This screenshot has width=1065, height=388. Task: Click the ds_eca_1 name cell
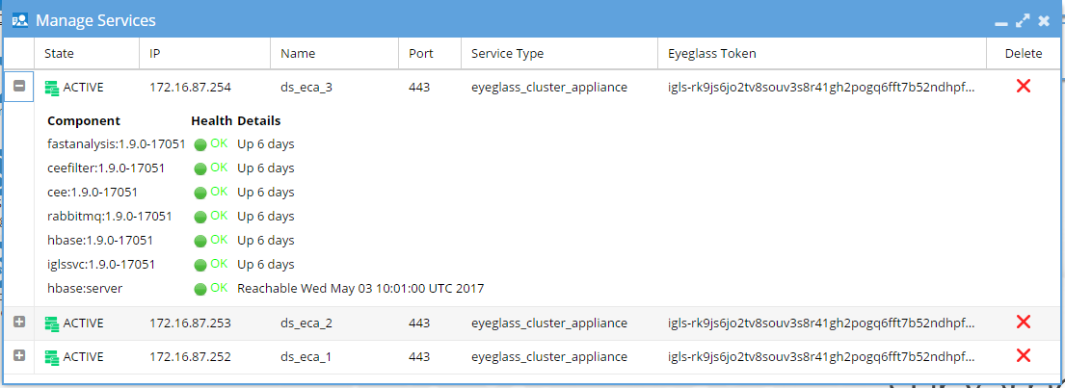coord(306,356)
